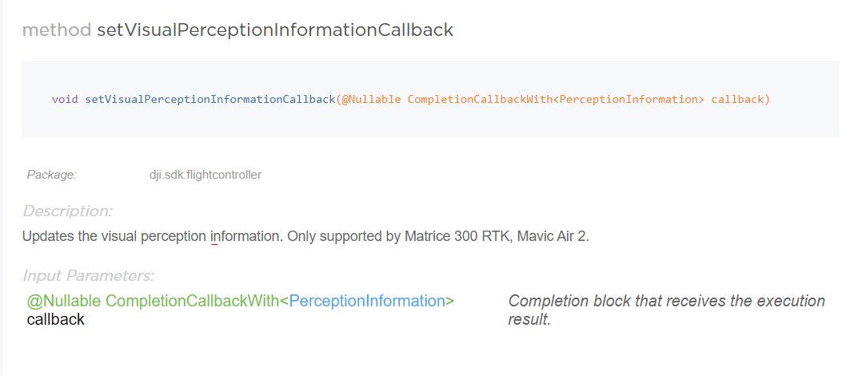Click the "Input Parameters:" section heading
Screen dimensions: 858x375
coord(88,276)
